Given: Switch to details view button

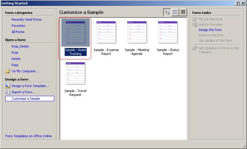Looking at the screenshot, I should 183,12.
